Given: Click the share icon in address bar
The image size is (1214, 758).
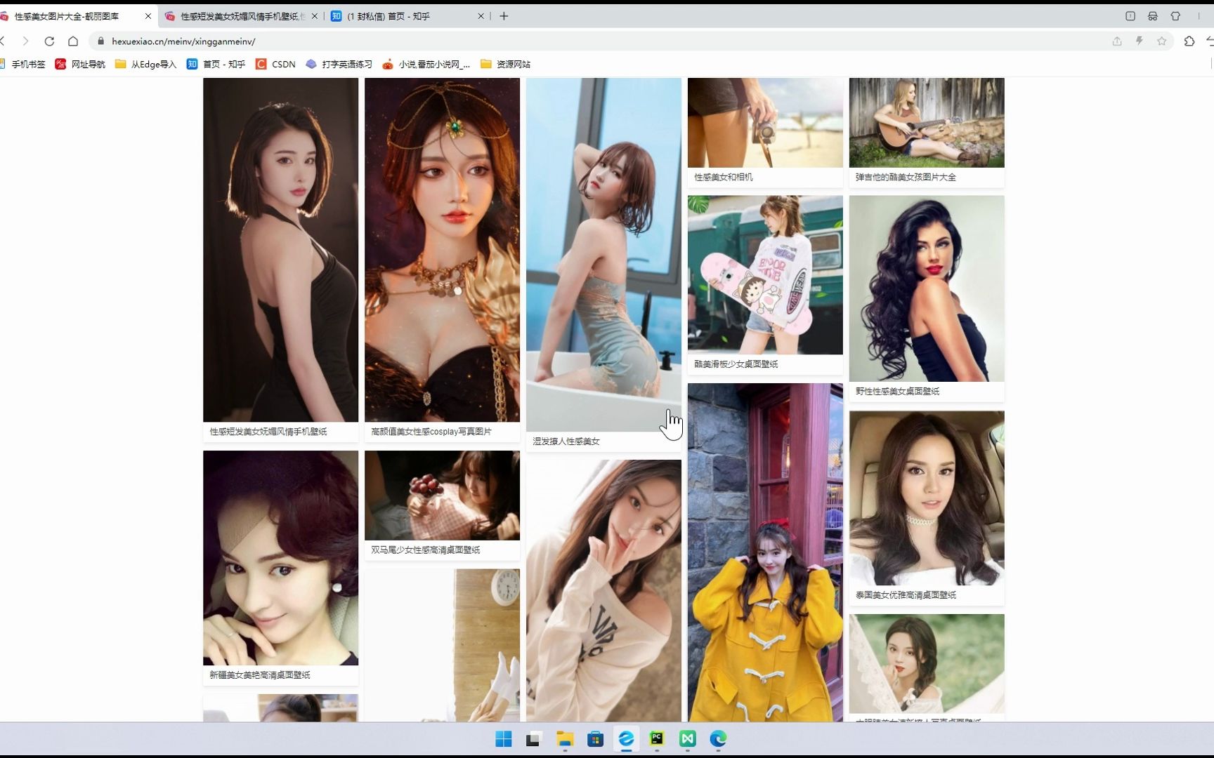Looking at the screenshot, I should click(x=1117, y=41).
